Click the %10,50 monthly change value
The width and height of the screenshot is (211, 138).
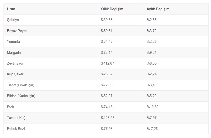[153, 107]
